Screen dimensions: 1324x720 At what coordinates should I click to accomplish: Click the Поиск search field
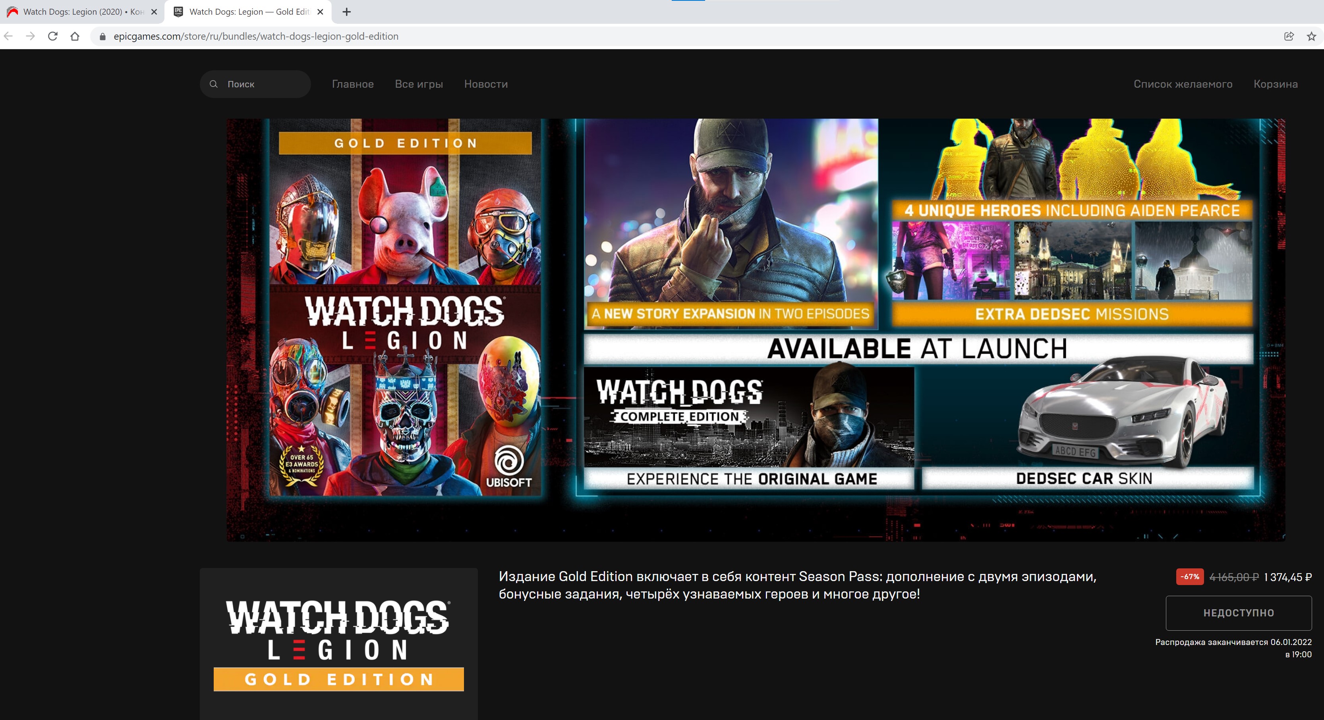[262, 84]
